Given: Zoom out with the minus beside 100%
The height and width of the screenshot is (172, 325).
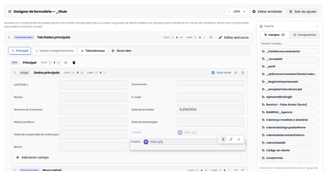Looking at the screenshot, I should point(229,12).
